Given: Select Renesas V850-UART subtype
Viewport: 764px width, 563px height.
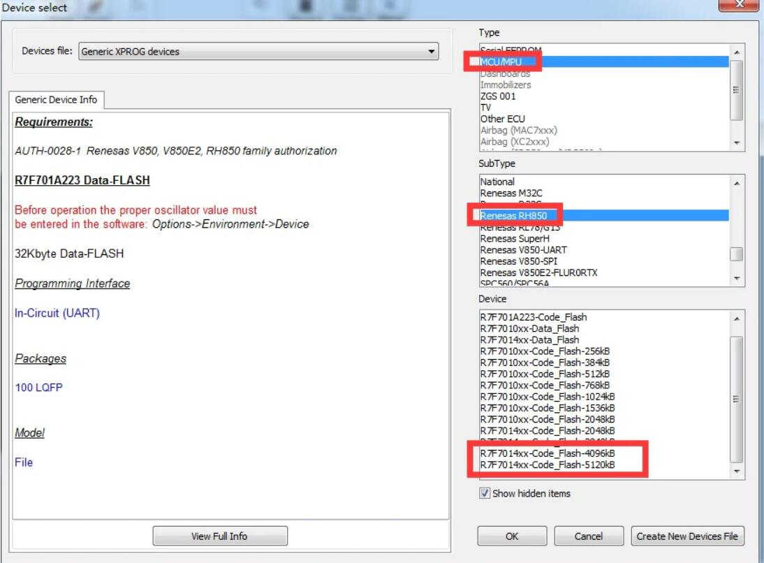Looking at the screenshot, I should pyautogui.click(x=603, y=249).
